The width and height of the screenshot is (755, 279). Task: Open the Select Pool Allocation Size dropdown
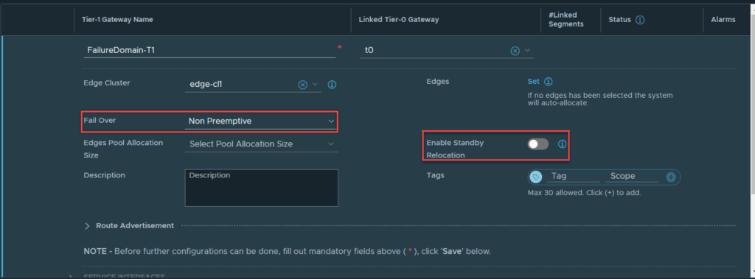[x=261, y=144]
